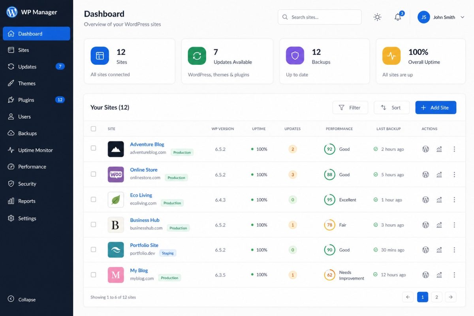Tick the My Blog row checkbox
The width and height of the screenshot is (474, 316).
(x=93, y=274)
